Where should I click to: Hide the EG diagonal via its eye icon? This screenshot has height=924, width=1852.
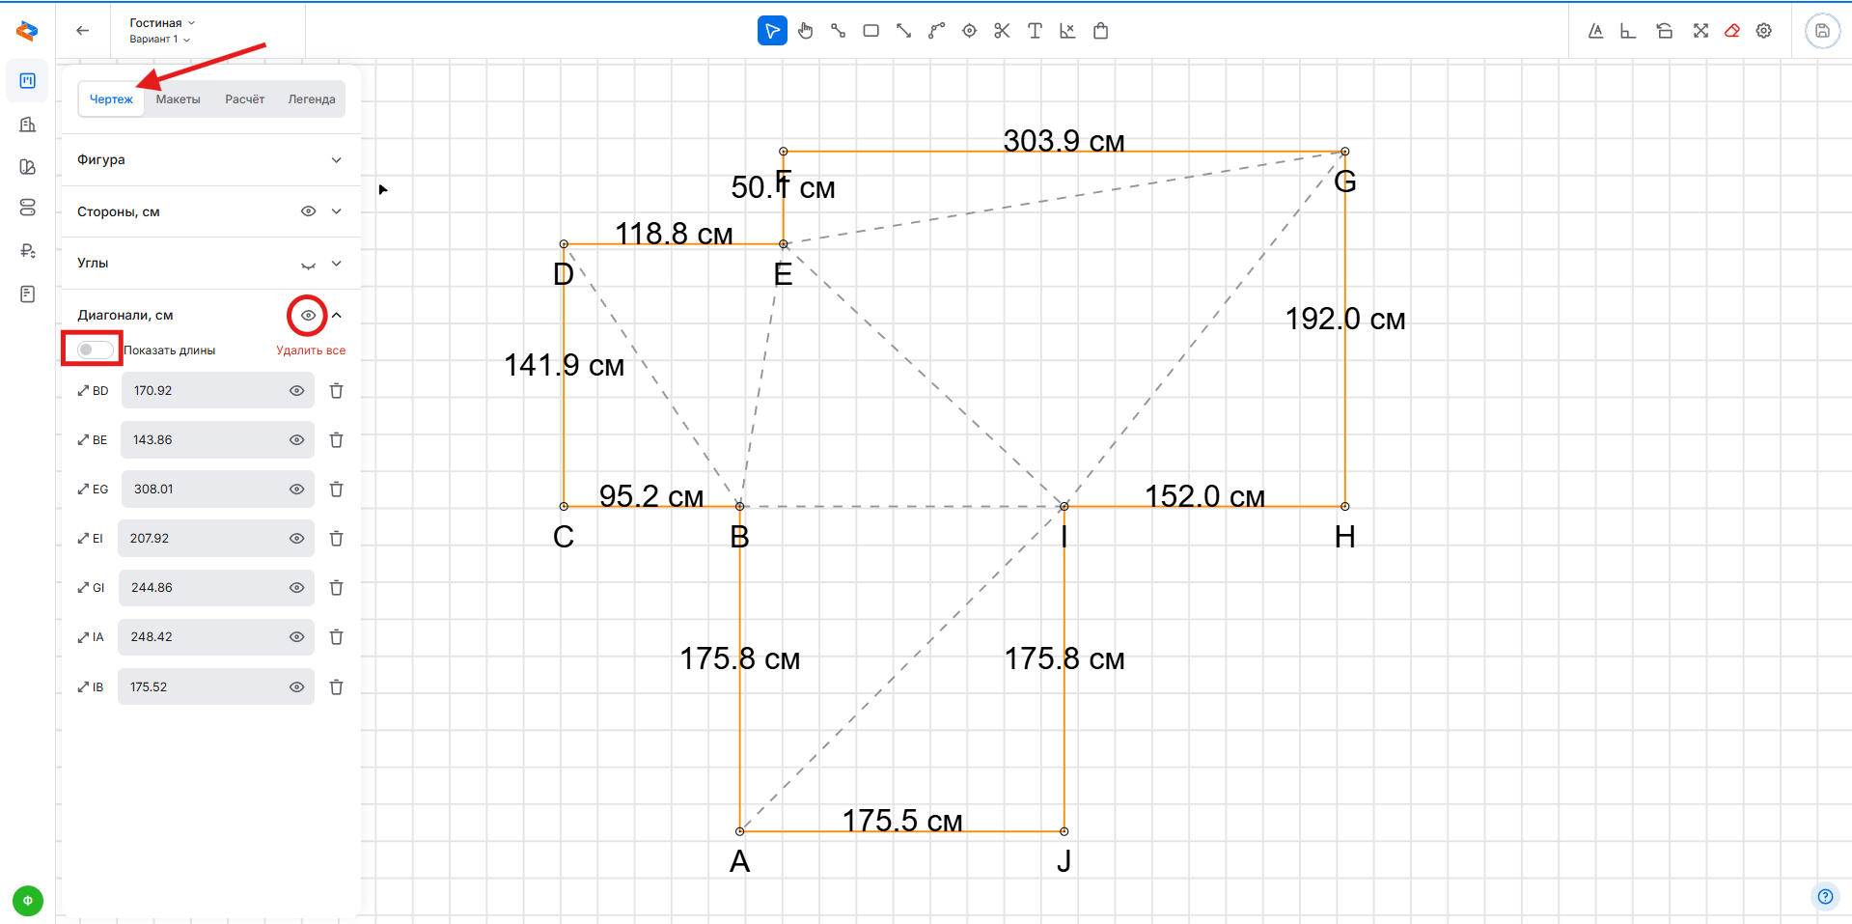click(x=297, y=490)
